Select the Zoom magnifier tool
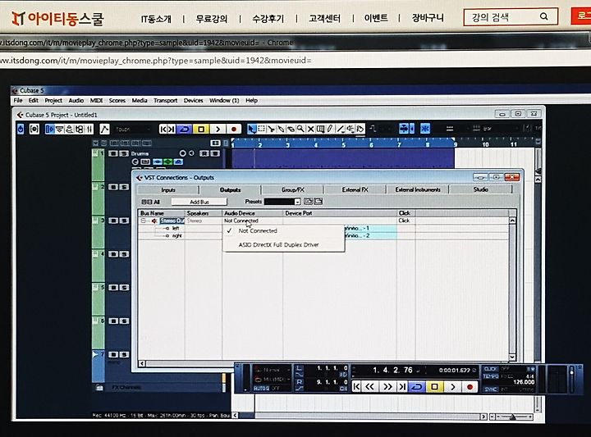Screen dimensions: 591x437 [x=300, y=129]
